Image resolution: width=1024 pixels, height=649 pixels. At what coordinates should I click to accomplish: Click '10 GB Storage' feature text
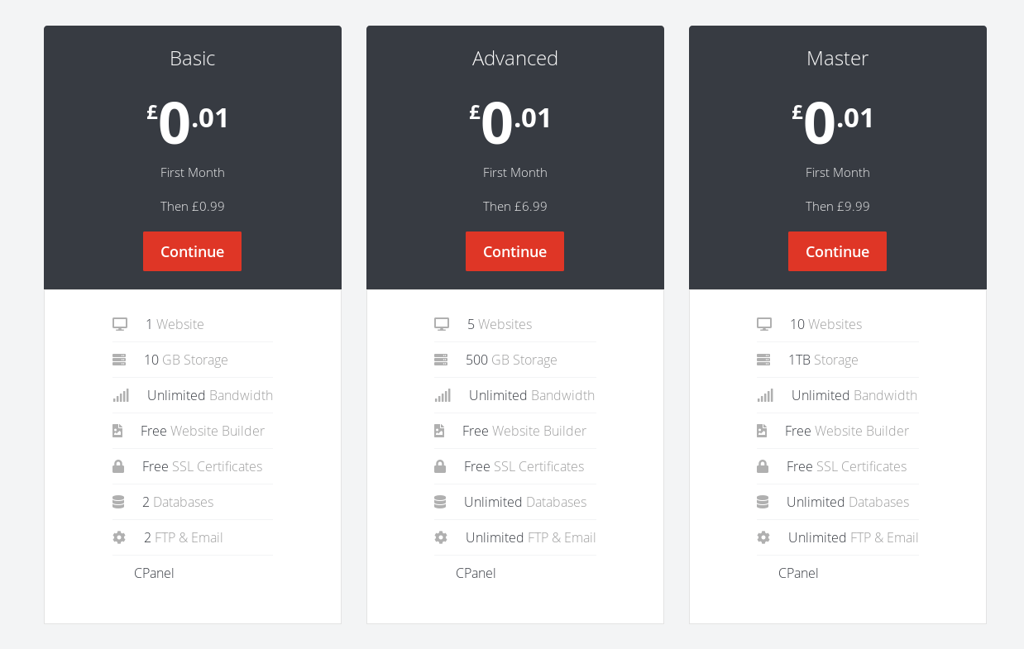coord(186,360)
